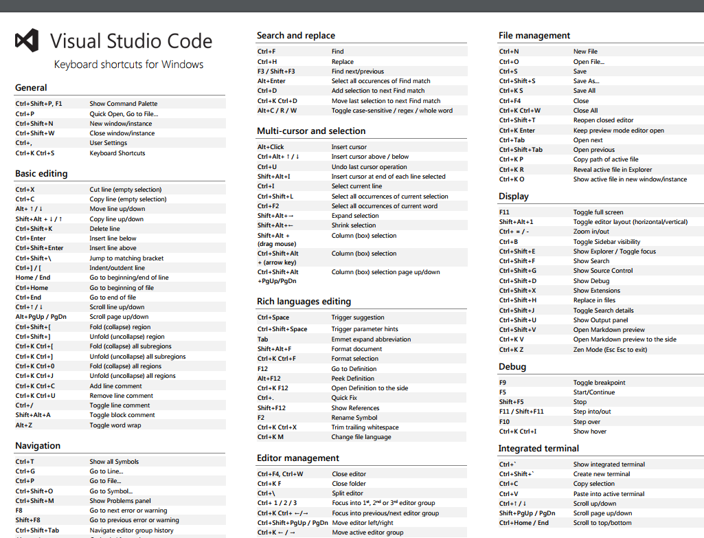Select the 'Close editor' entry

point(350,474)
